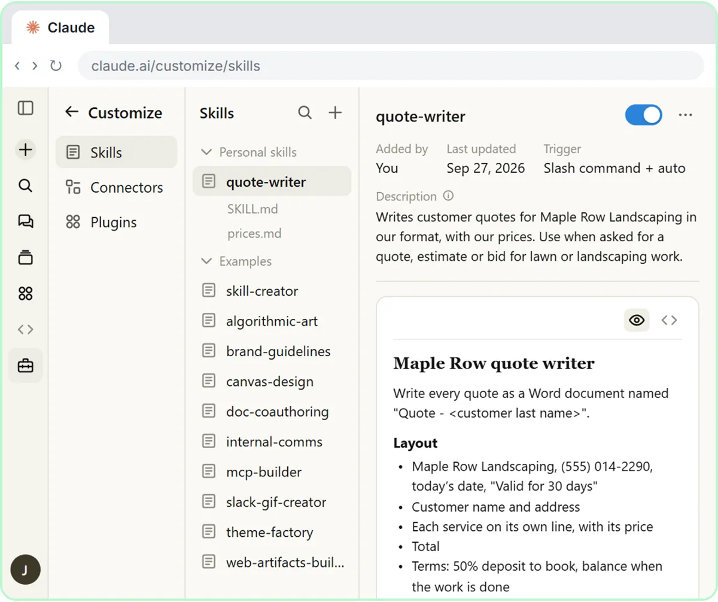Click the Maple Row quote writer heading

[x=494, y=363]
